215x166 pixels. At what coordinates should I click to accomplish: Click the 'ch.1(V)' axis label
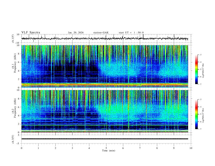pyautogui.click(x=13, y=39)
